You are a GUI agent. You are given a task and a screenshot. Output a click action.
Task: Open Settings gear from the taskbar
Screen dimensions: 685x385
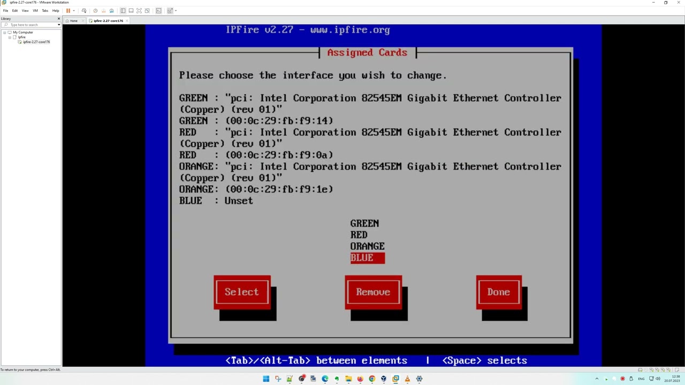pos(419,379)
